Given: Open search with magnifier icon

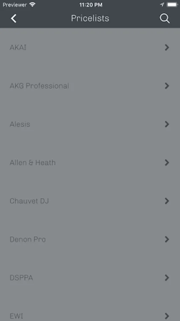Looking at the screenshot, I should point(164,19).
